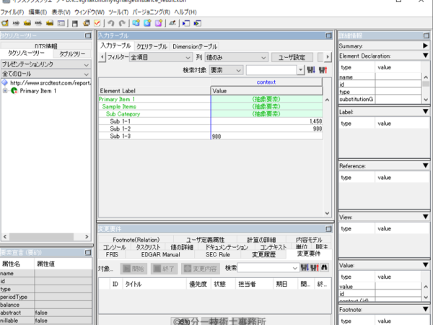Collapse the Value section
Screen dimensions: 433x325
pos(425,265)
